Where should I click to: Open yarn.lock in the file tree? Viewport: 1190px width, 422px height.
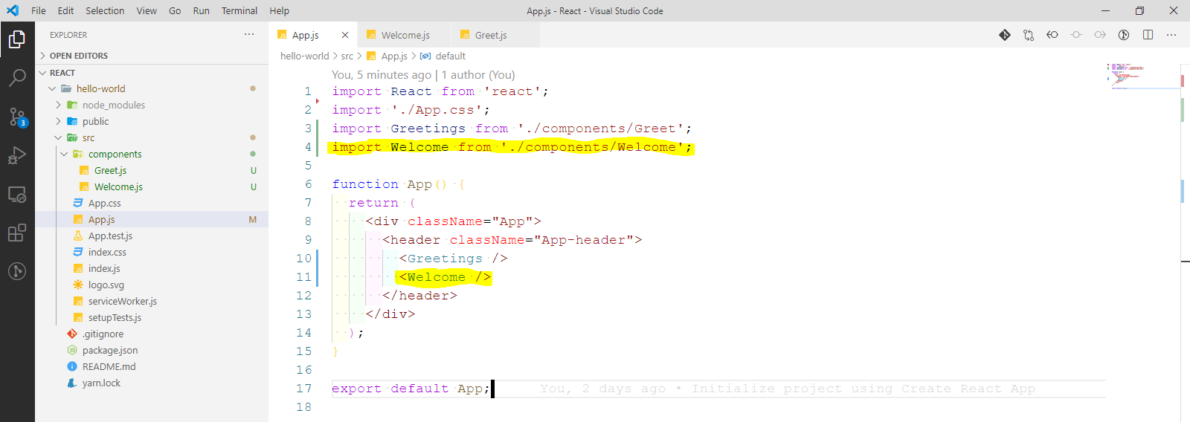[101, 383]
